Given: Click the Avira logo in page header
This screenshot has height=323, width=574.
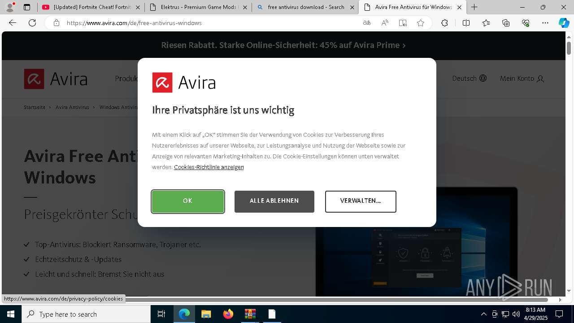Looking at the screenshot, I should point(56,79).
